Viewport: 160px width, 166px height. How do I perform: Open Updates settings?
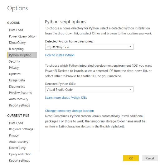tap(15, 74)
